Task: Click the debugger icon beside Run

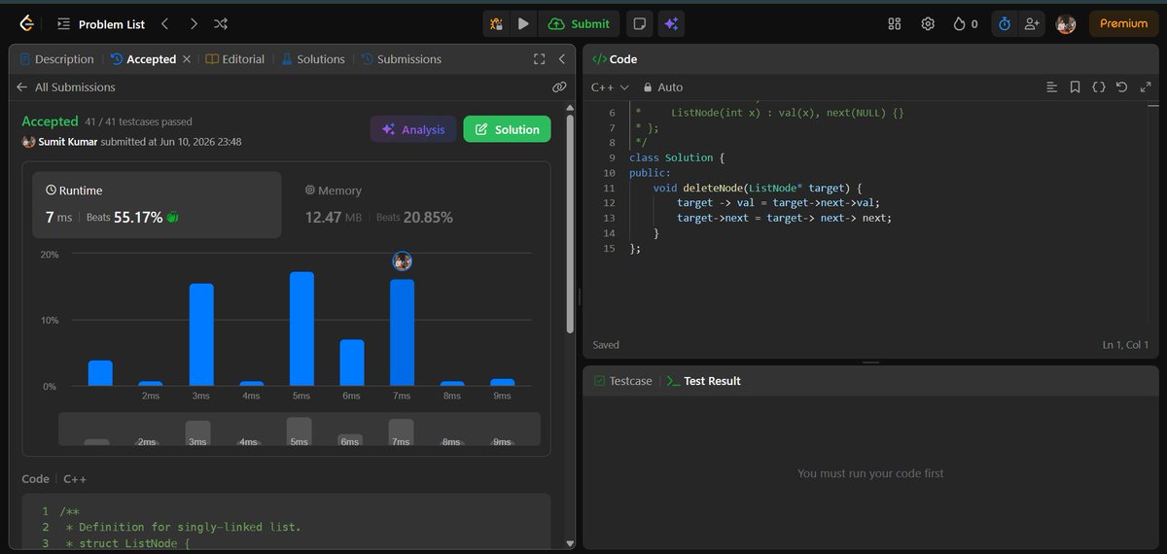Action: [496, 23]
